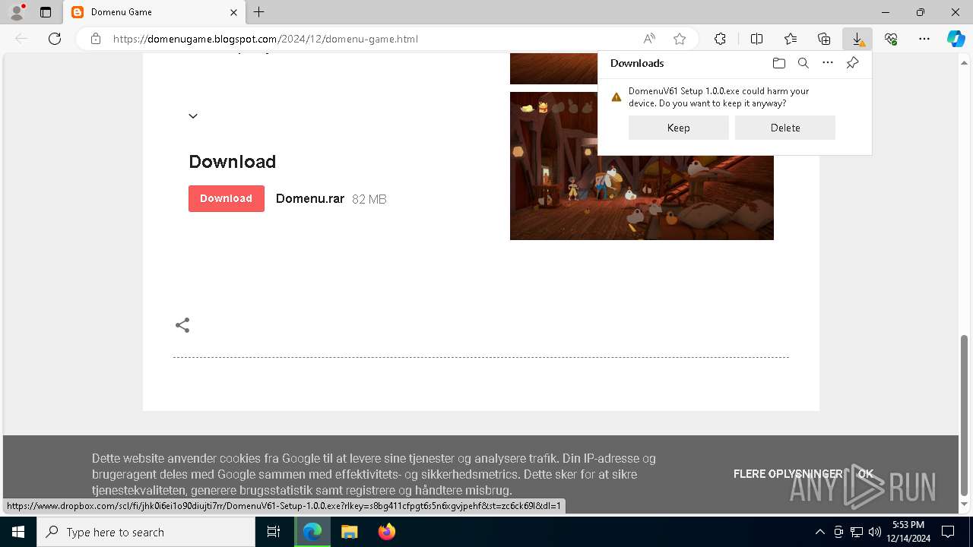This screenshot has width=973, height=547.
Task: Expand the chevron above Download heading
Action: tap(193, 116)
